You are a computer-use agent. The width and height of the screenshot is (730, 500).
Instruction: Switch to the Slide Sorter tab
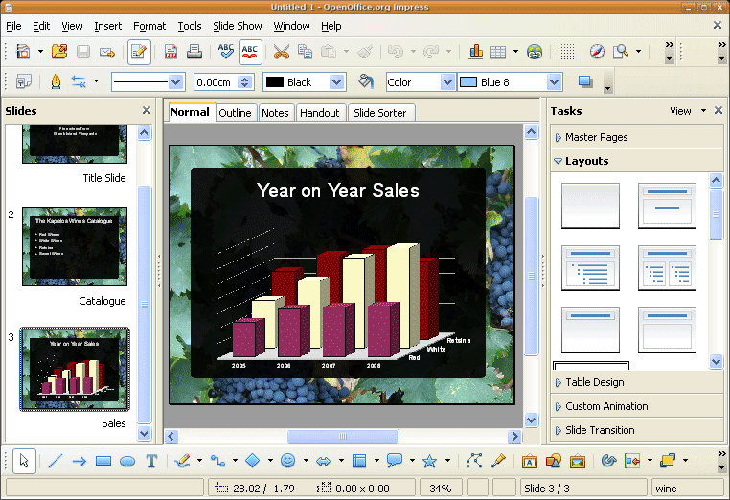coord(380,113)
